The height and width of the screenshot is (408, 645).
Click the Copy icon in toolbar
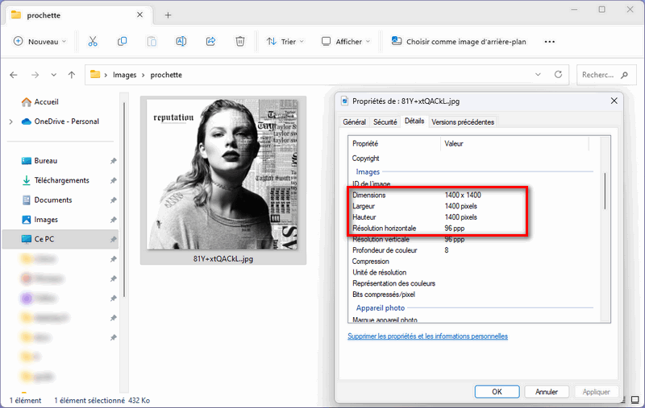(123, 42)
